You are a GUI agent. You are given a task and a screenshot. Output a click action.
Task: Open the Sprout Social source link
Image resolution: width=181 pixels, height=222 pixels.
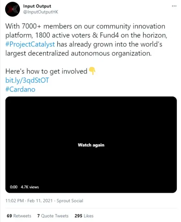coord(70,201)
